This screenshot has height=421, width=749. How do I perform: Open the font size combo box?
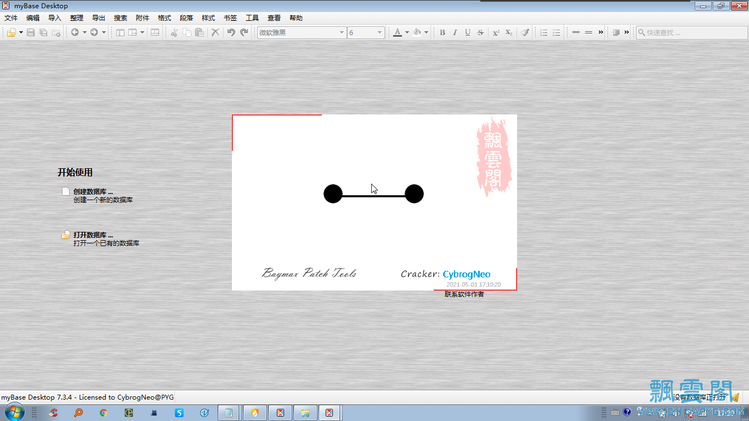pyautogui.click(x=366, y=32)
